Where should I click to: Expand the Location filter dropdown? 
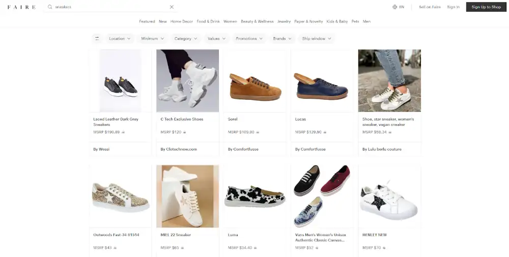pos(120,39)
